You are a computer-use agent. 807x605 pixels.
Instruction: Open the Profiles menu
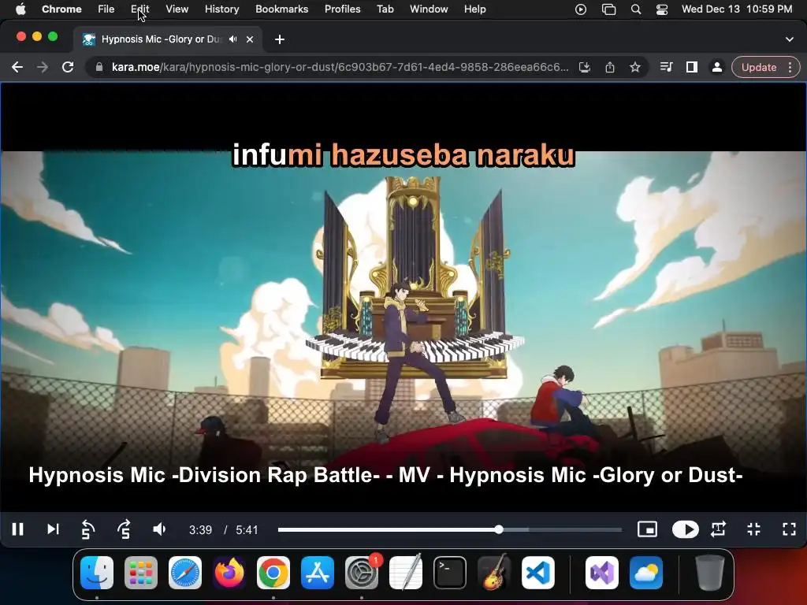(x=342, y=9)
